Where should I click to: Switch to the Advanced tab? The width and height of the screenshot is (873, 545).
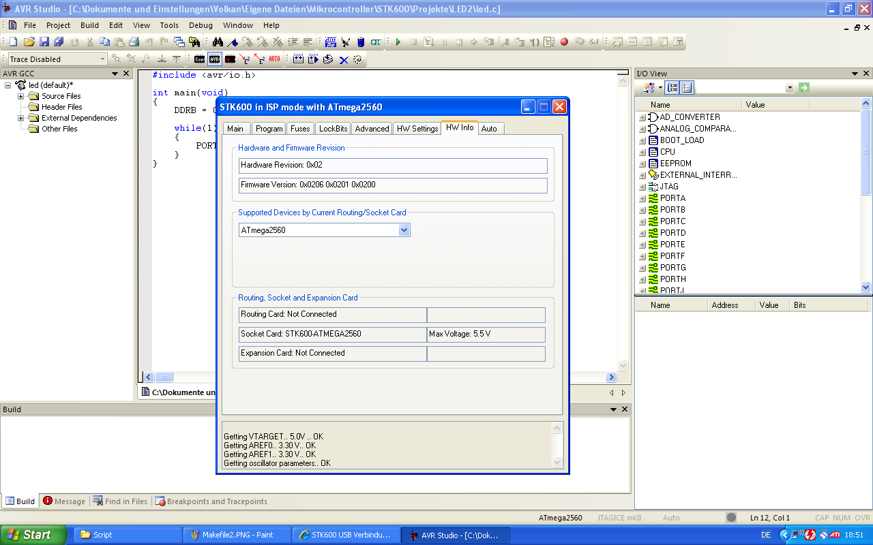pos(372,128)
